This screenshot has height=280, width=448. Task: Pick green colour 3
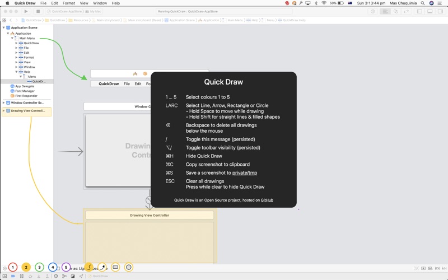(39, 267)
